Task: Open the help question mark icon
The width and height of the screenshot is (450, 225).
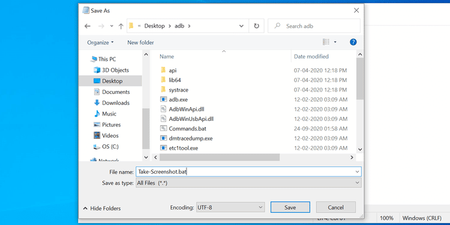Action: click(353, 42)
